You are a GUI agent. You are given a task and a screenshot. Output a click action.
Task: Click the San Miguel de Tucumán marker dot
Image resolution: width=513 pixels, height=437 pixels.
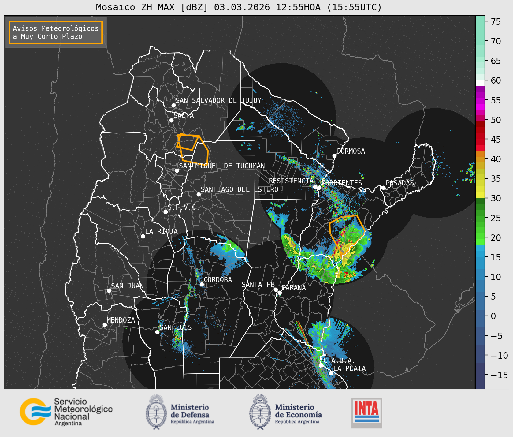coord(177,170)
